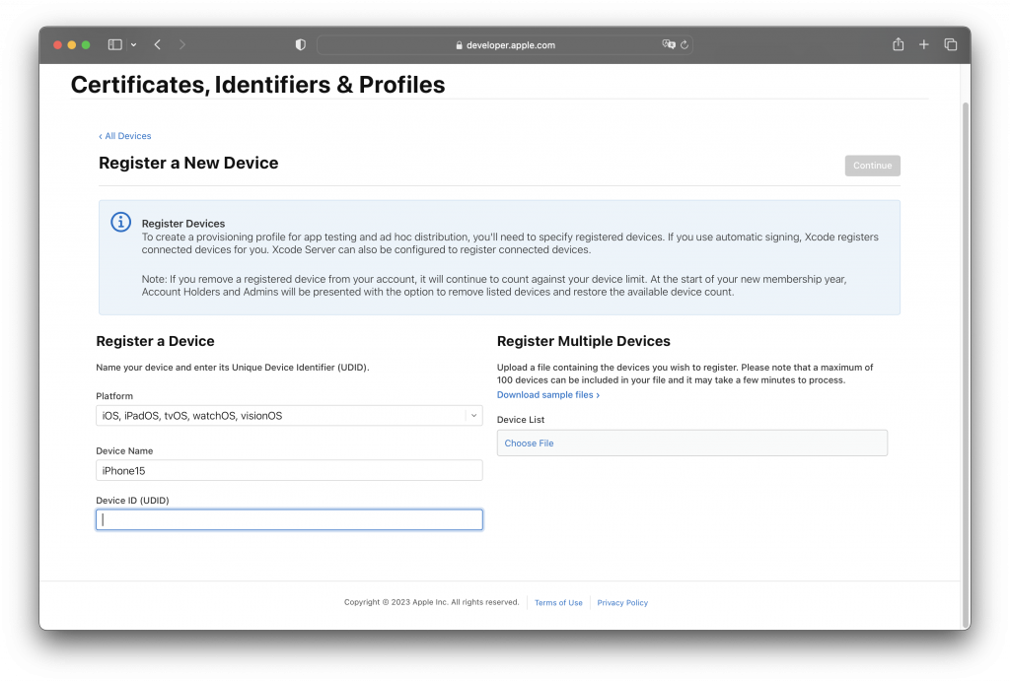Click the Device Name field containing iPhone15

(x=289, y=470)
